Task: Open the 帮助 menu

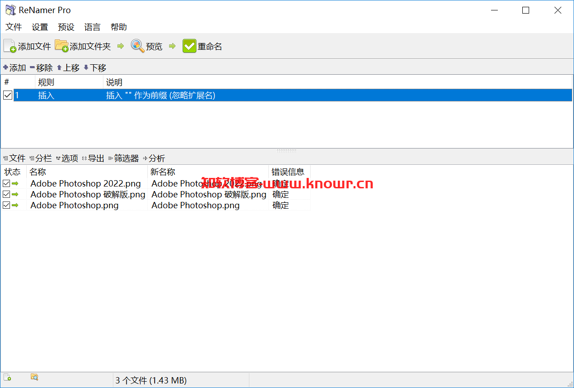Action: 119,27
